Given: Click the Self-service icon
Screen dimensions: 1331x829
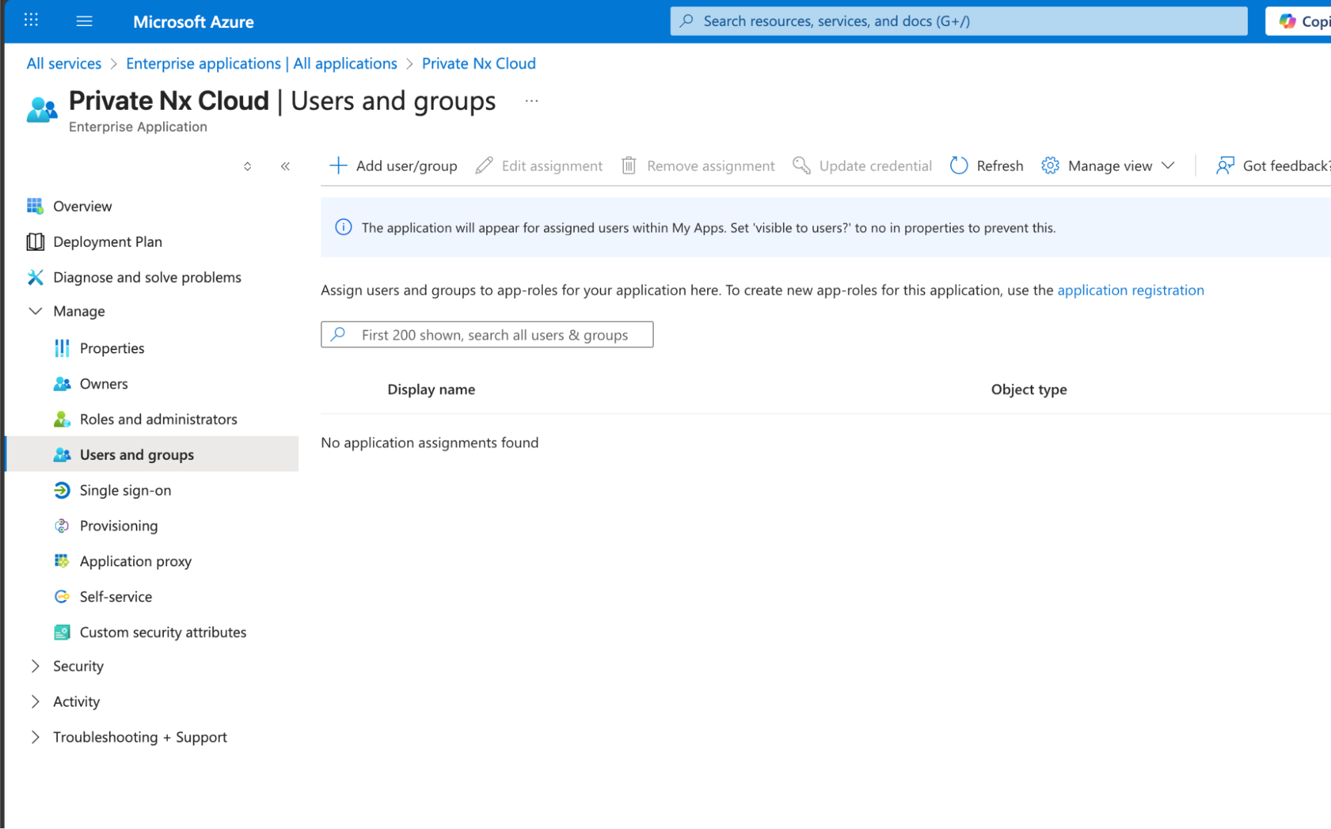Looking at the screenshot, I should tap(62, 597).
